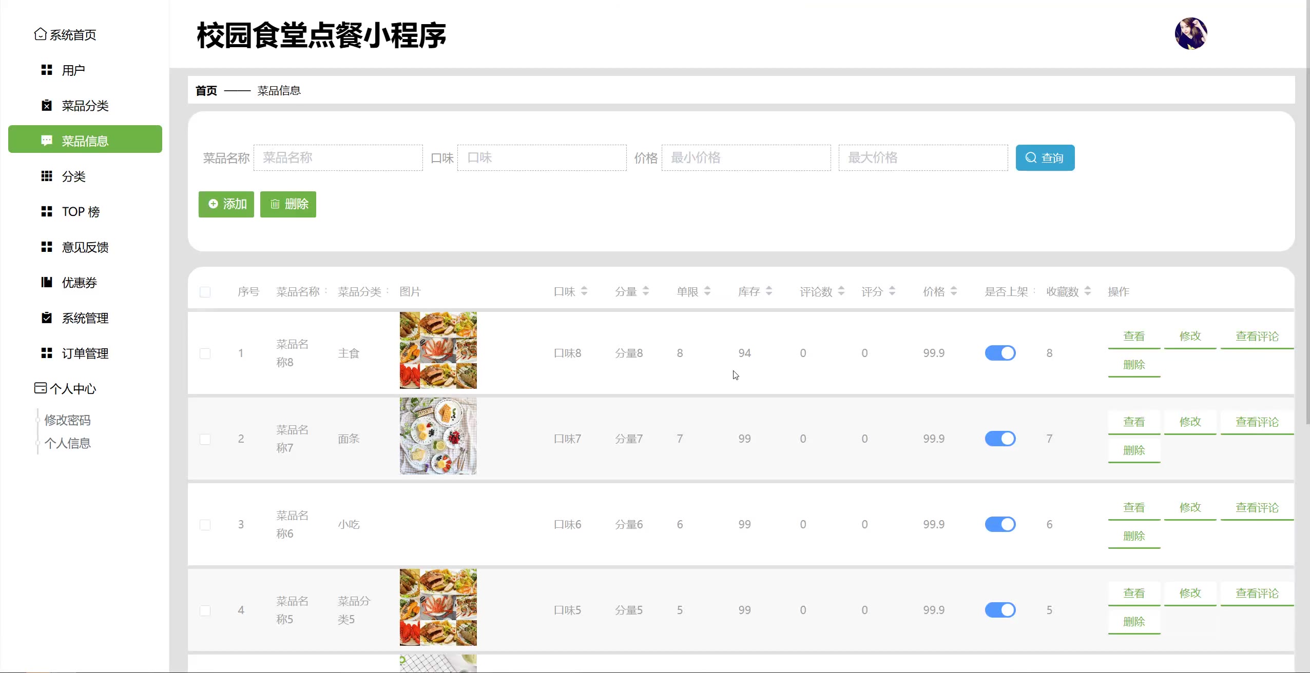Click the card icon beside 个人中心
The width and height of the screenshot is (1310, 673).
pos(40,388)
